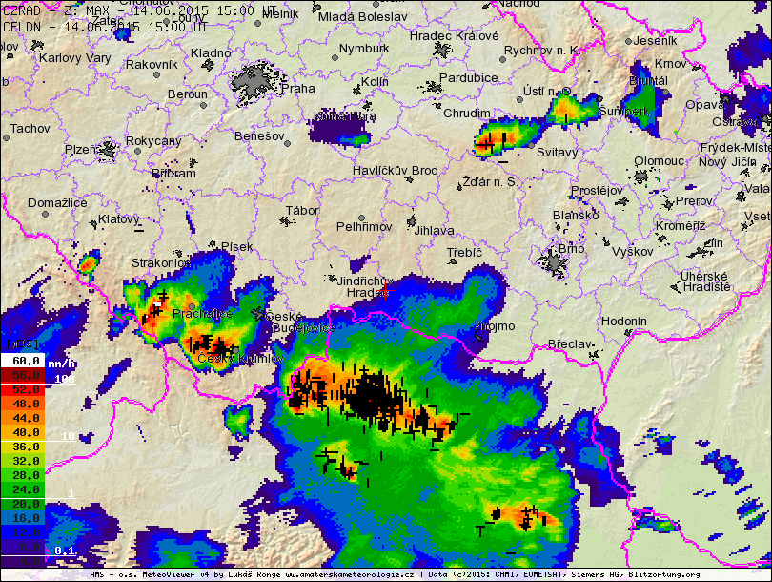Image resolution: width=772 pixels, height=582 pixels.
Task: Select the Plzeň city marker
Action: (x=108, y=150)
